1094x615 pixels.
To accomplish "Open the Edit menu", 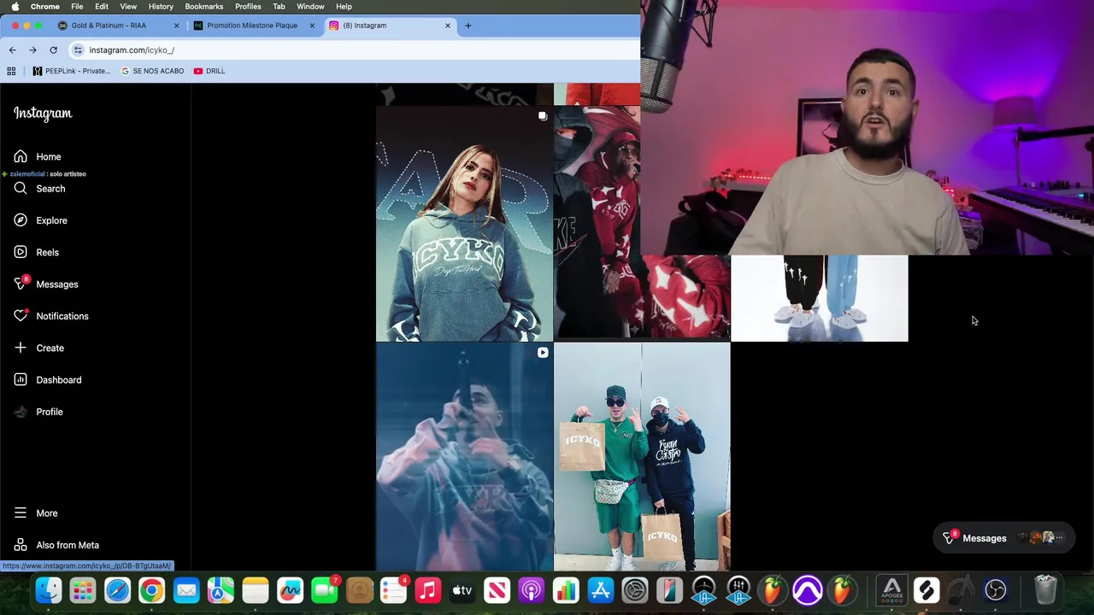I will click(x=102, y=7).
